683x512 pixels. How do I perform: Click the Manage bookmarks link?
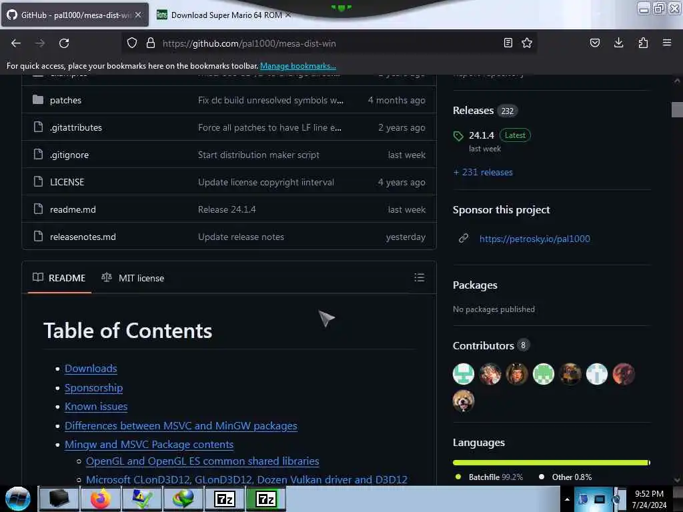click(298, 66)
